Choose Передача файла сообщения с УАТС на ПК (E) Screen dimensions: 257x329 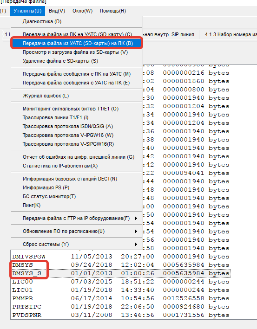[x=77, y=83]
